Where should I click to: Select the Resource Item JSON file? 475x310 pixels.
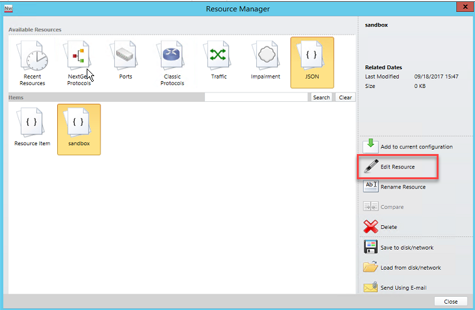32,128
